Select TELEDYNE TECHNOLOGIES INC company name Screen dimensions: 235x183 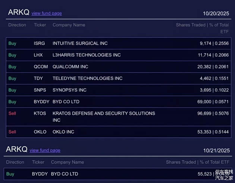coord(87,79)
